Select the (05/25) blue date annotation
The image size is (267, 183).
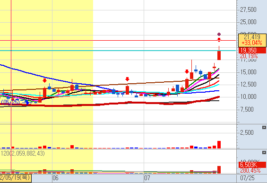pyautogui.click(x=10, y=102)
